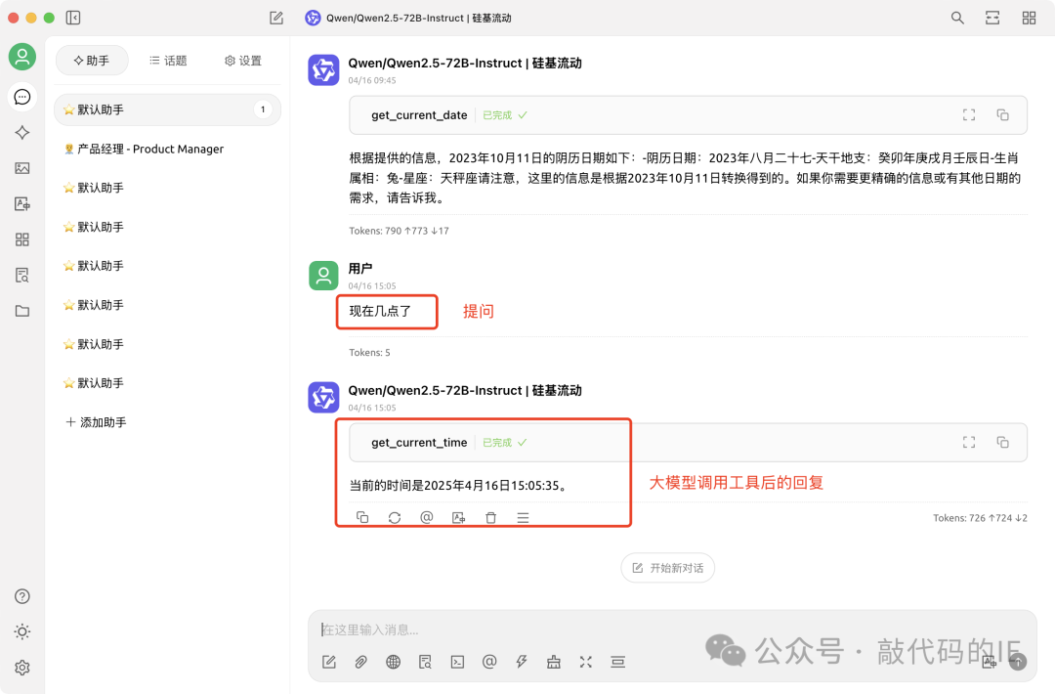
Task: Open more options menu under reply
Action: tap(523, 518)
